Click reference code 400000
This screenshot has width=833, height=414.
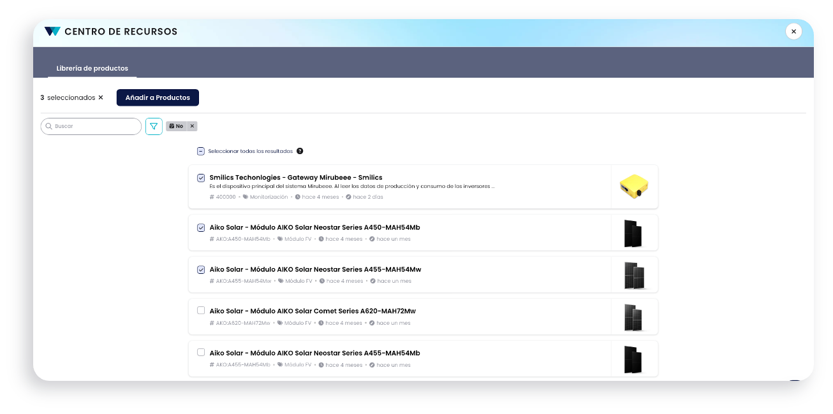click(226, 197)
